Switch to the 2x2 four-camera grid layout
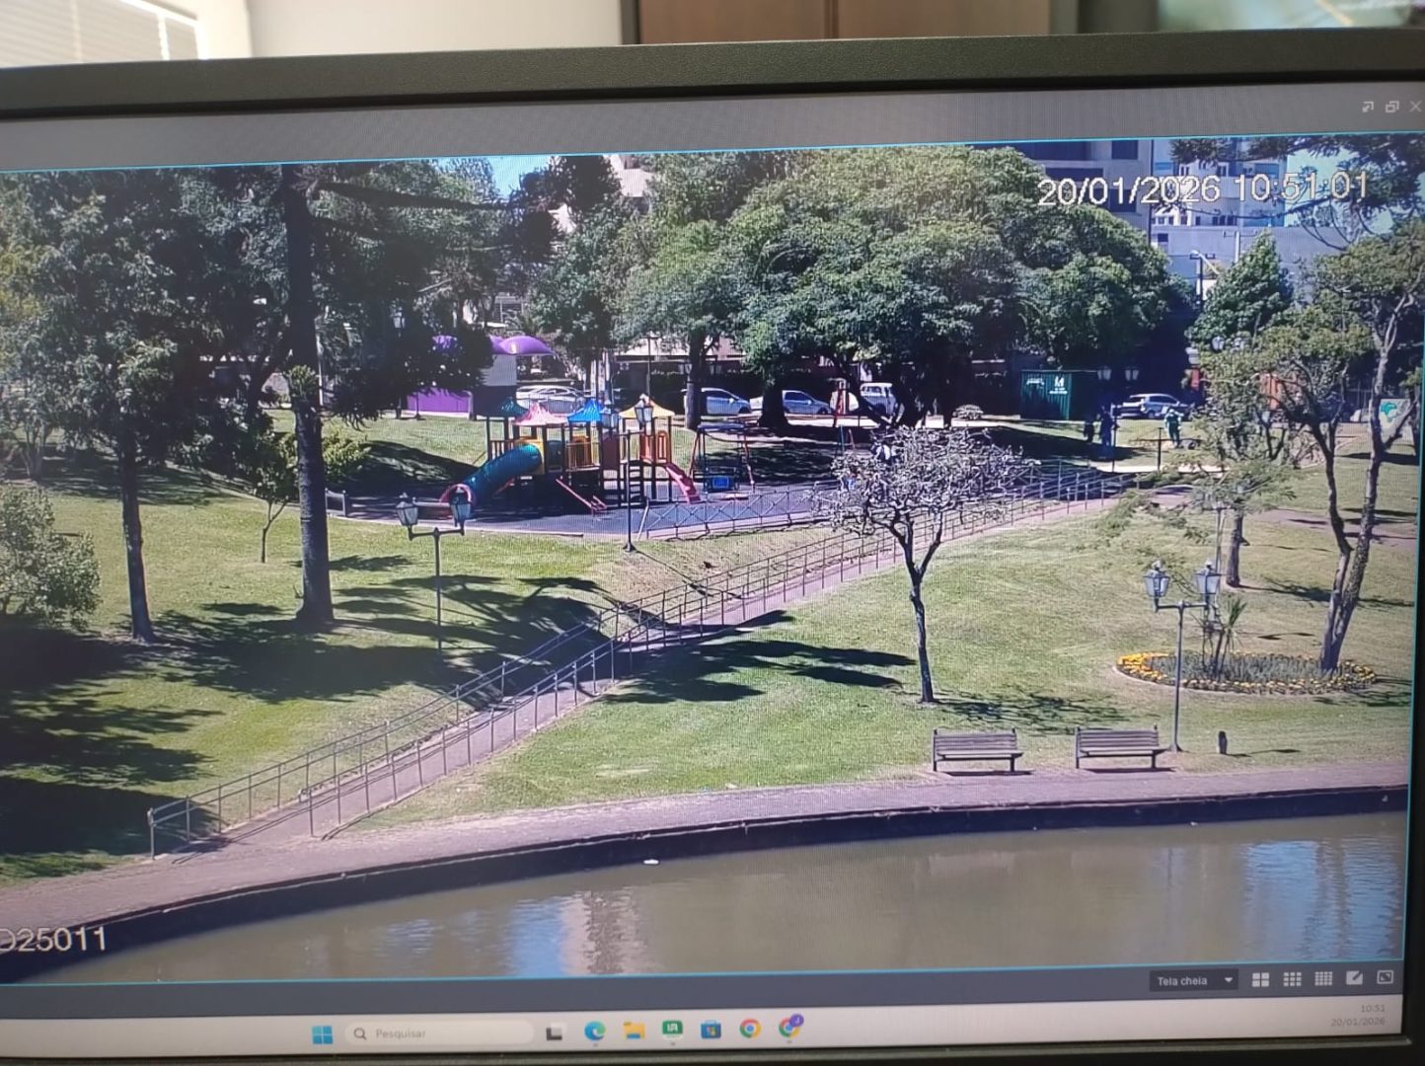Viewport: 1425px width, 1066px height. [1260, 979]
